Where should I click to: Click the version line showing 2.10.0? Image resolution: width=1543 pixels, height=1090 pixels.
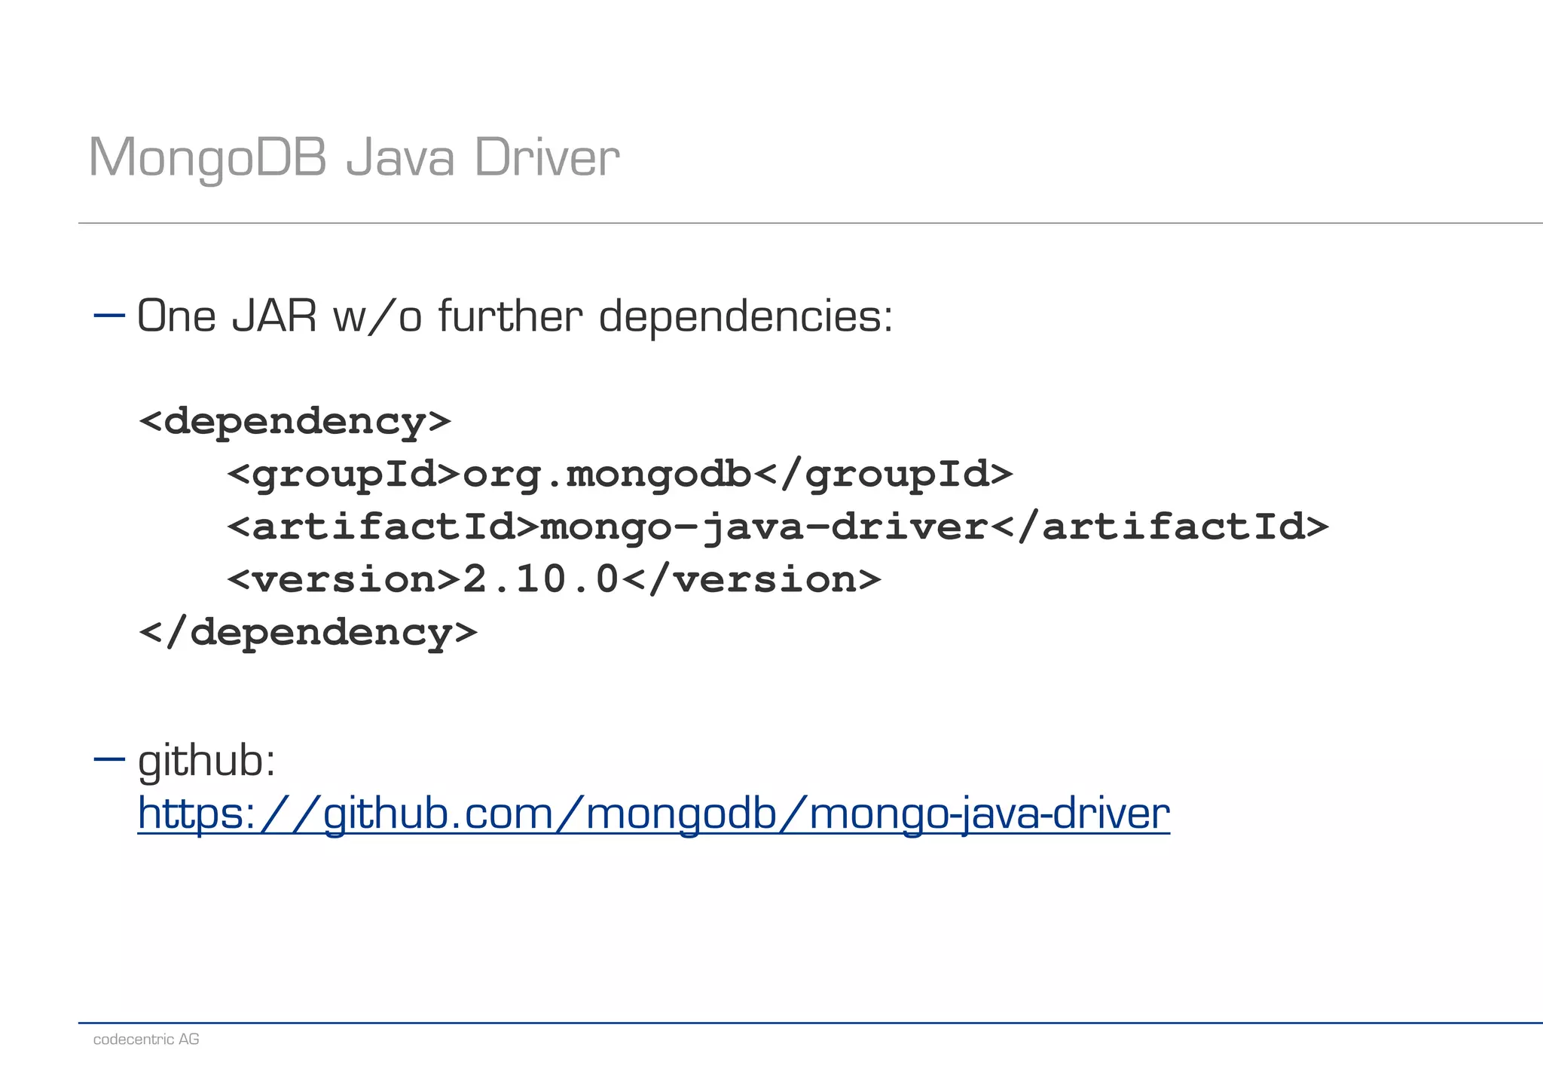554,579
